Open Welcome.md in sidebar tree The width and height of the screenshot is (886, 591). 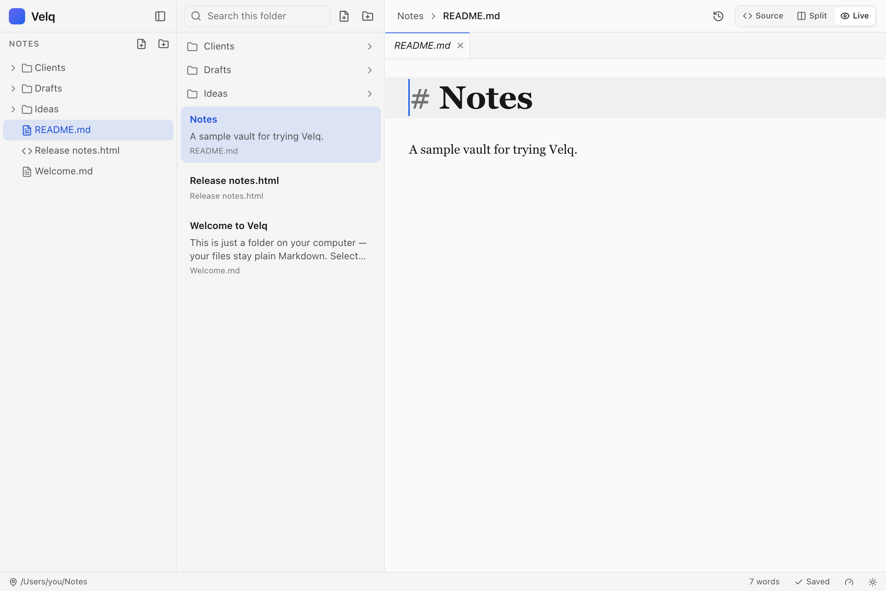tap(88, 171)
